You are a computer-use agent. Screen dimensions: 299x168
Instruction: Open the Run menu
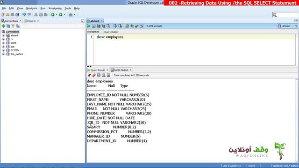[x=43, y=8]
